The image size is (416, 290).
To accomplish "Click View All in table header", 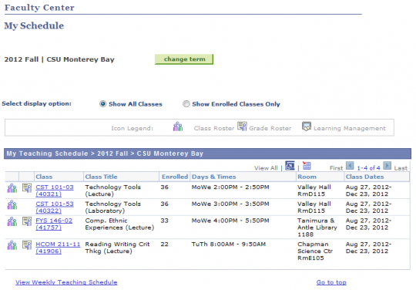I will pos(266,168).
